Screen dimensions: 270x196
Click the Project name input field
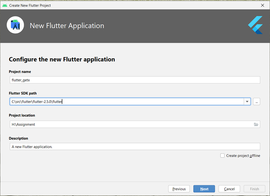pos(135,80)
